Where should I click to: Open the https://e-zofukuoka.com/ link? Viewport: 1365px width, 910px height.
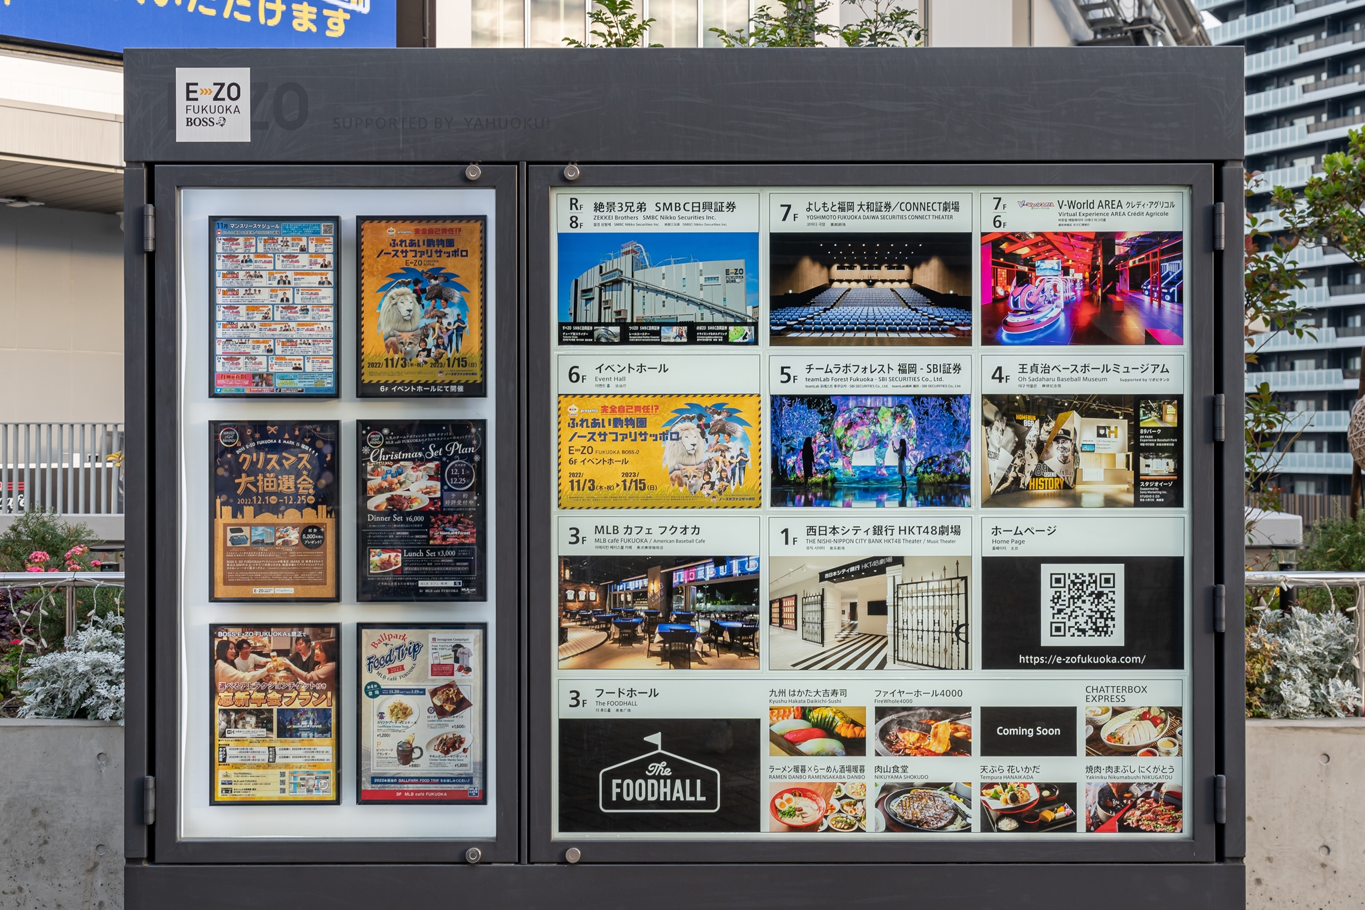(1082, 659)
